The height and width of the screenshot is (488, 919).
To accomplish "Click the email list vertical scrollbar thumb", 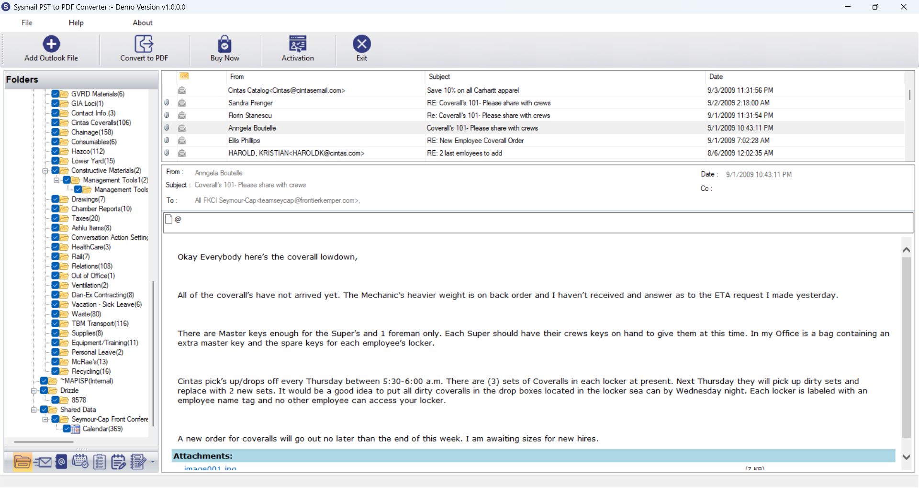I will coord(909,94).
